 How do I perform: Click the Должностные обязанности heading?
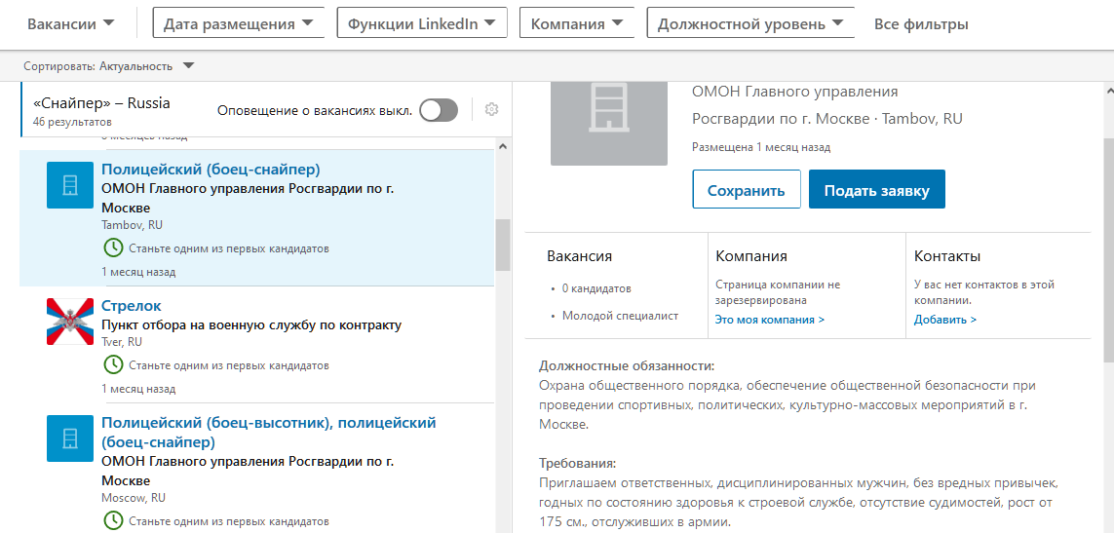point(627,366)
